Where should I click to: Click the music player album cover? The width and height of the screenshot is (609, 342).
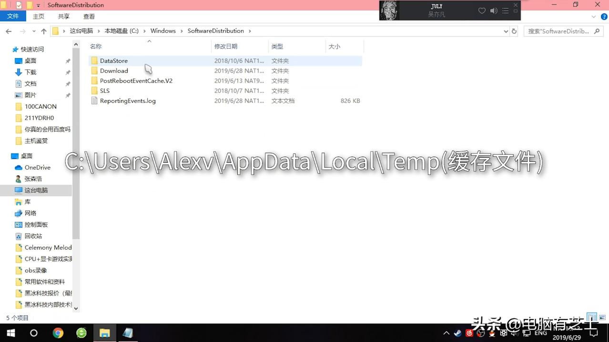tap(389, 10)
